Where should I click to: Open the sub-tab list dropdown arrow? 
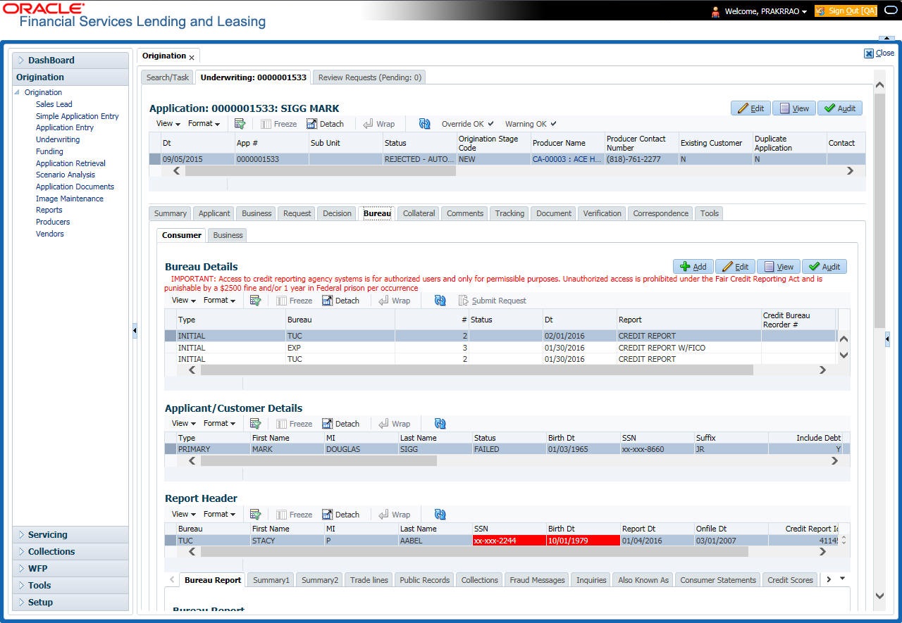tap(842, 579)
